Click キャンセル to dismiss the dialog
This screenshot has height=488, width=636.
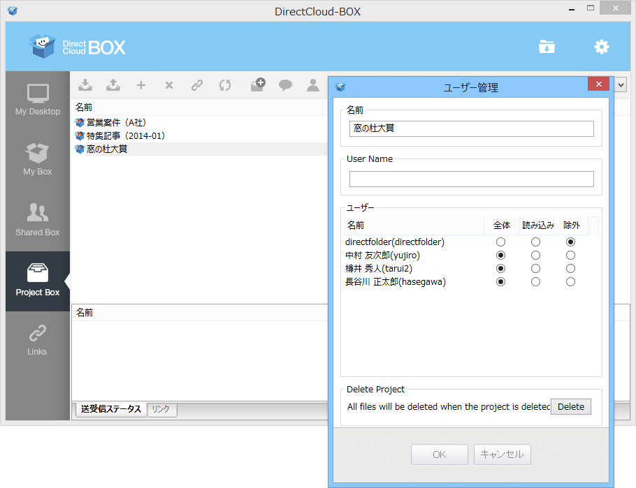tap(502, 454)
